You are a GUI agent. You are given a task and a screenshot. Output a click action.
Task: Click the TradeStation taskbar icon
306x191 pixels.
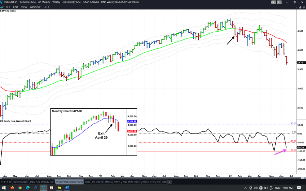tap(43, 188)
